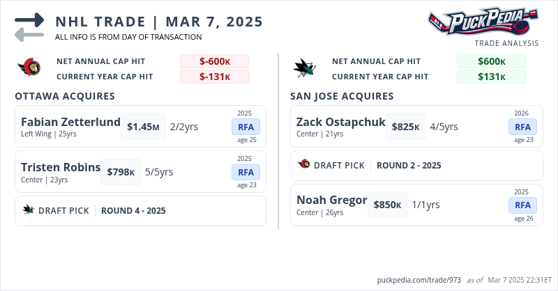Click the Sharks icon beside Round 4 draft pick
This screenshot has width=558, height=291.
(29, 210)
